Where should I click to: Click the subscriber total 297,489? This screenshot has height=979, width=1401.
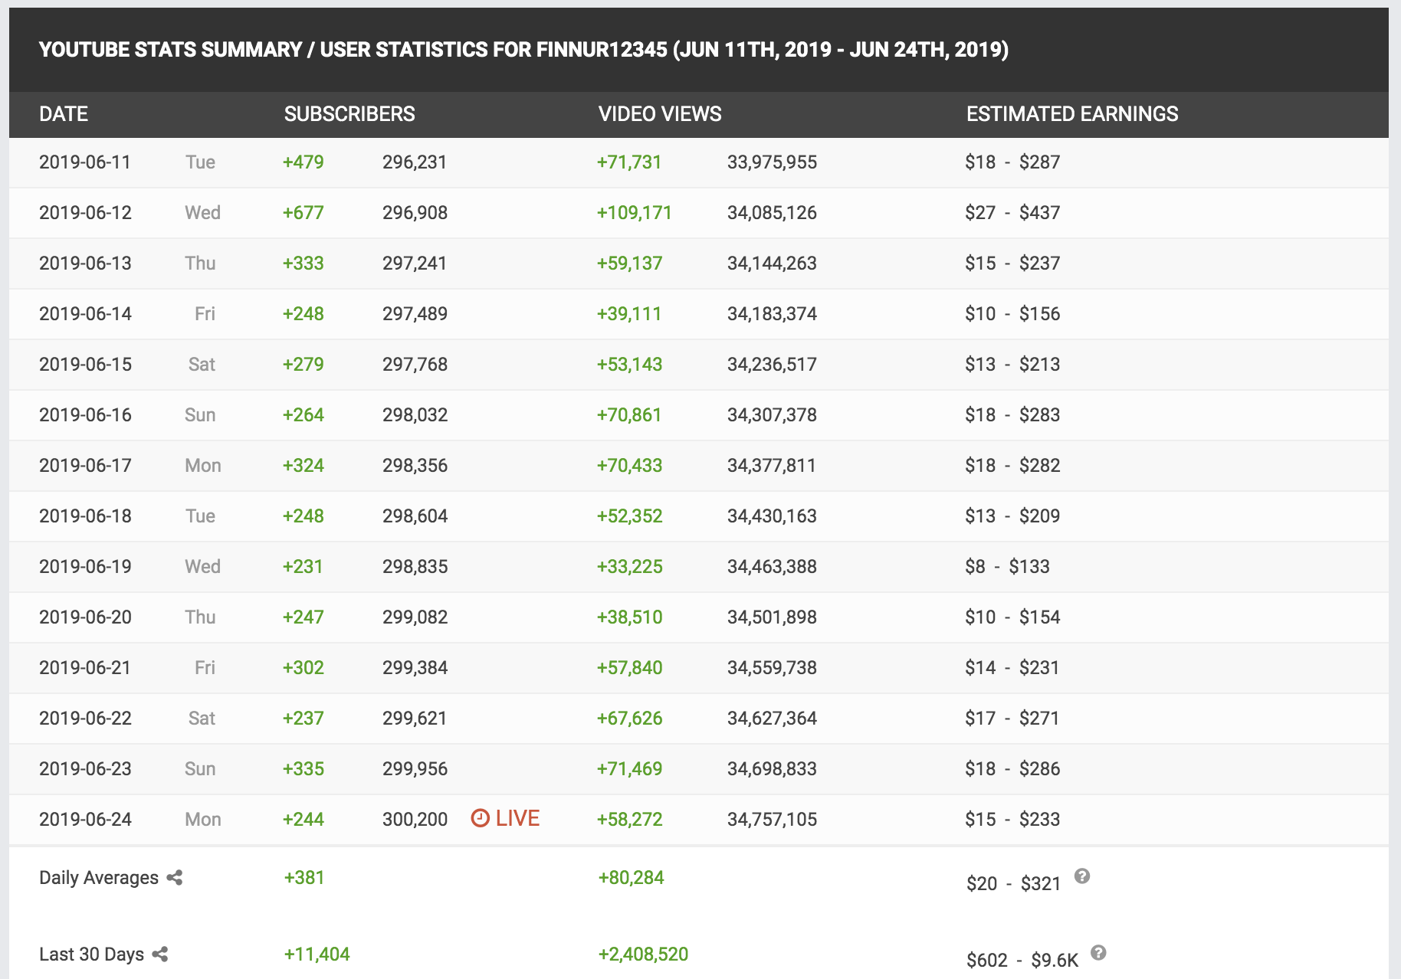[415, 314]
